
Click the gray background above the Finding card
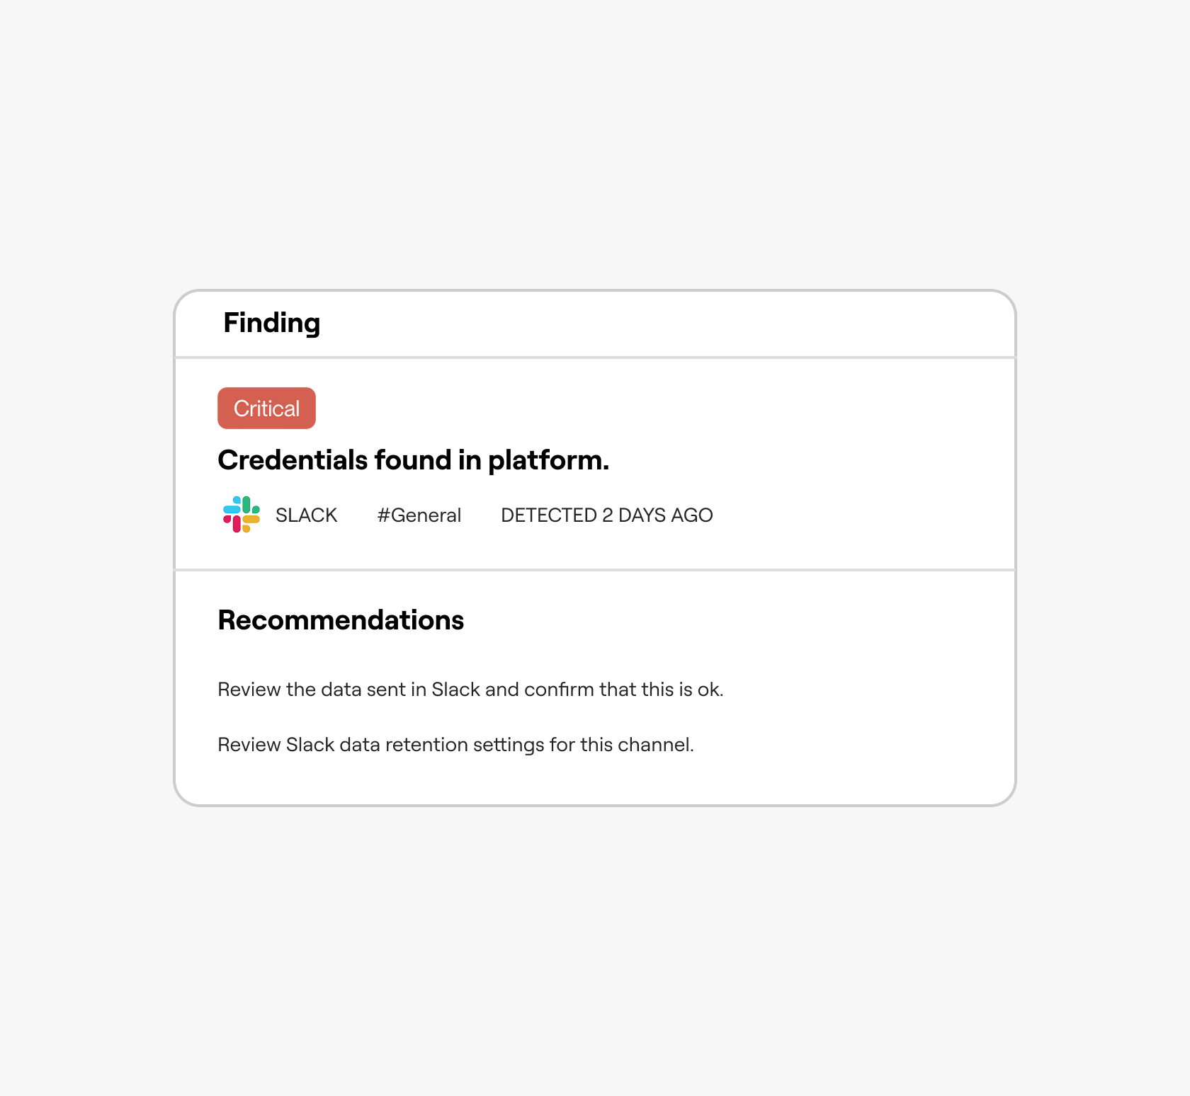(x=595, y=142)
